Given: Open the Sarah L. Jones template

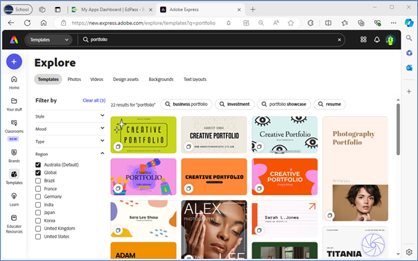Looking at the screenshot, I should 284,219.
